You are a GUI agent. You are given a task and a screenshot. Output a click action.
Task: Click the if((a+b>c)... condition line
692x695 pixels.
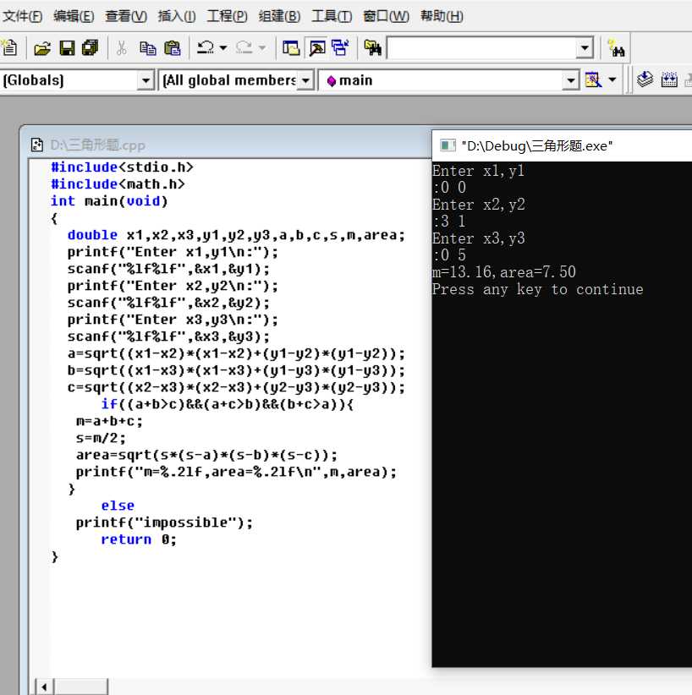(227, 404)
